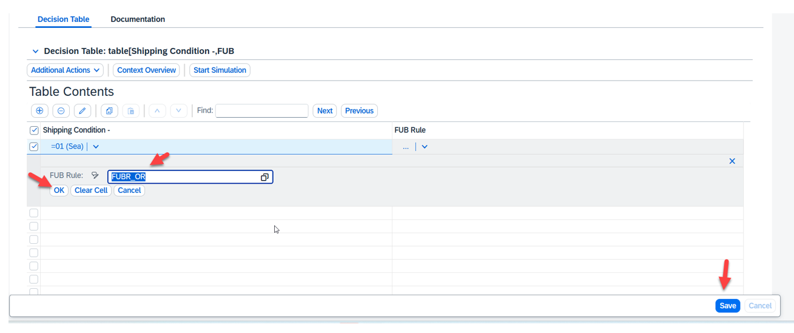Screen dimensions: 794x333
Task: Toggle the select-all checkbox in table header
Action: 34,130
